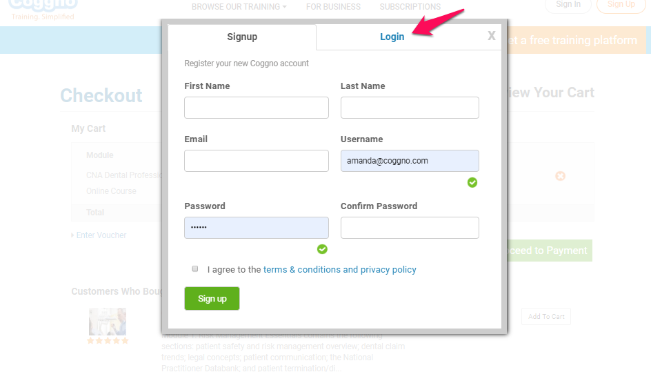Close the signup dialog with the X
Screen dimensions: 651x372
coord(492,36)
